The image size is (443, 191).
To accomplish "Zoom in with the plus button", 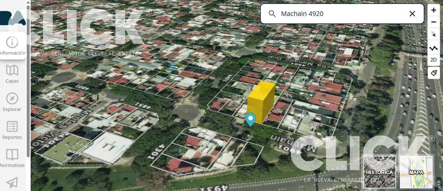I will tap(434, 10).
